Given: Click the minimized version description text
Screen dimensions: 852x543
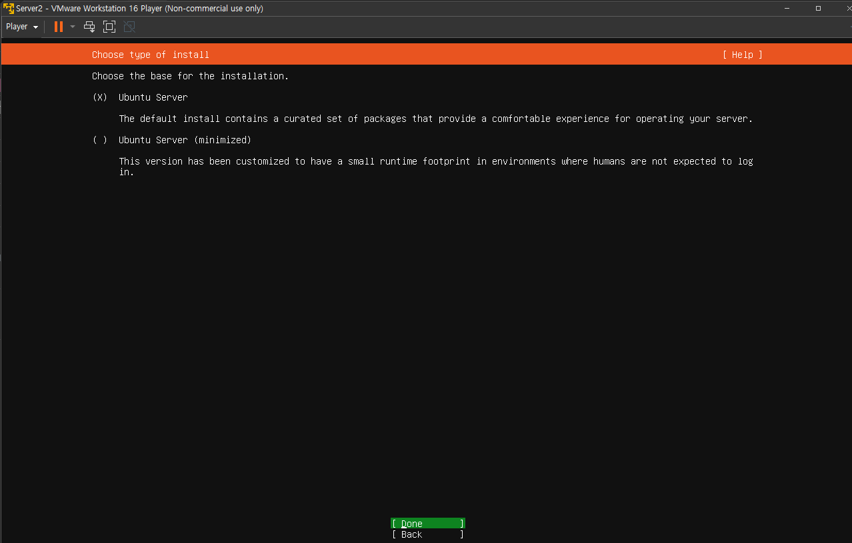Looking at the screenshot, I should point(436,167).
